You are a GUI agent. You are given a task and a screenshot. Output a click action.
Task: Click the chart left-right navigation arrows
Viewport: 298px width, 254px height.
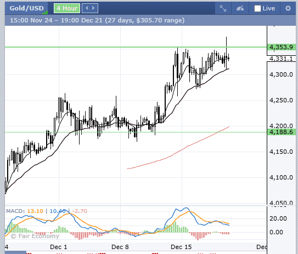click(90, 8)
